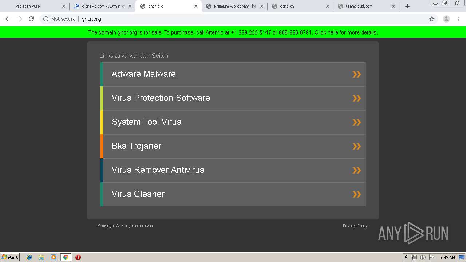
Task: Show hidden system tray icons
Action: [406, 257]
